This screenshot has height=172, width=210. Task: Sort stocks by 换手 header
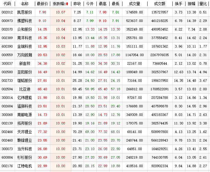[178, 4]
